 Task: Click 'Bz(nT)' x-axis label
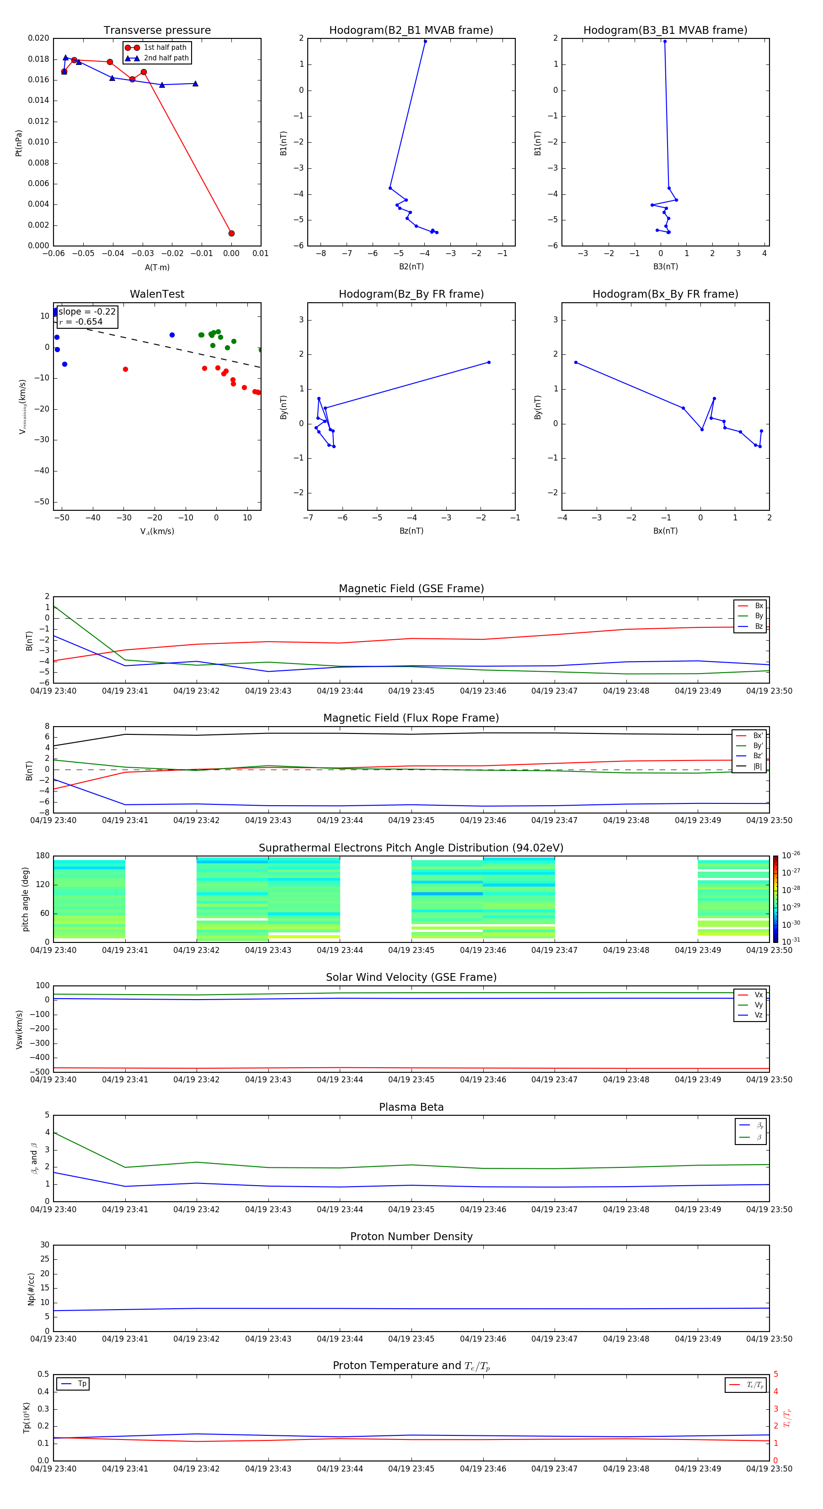coord(411,531)
